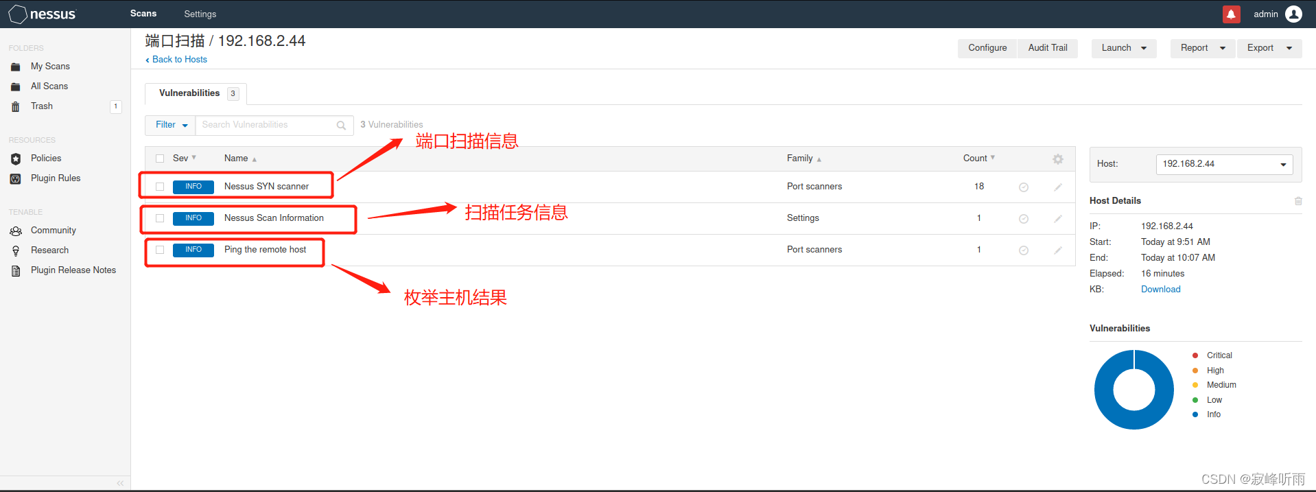Follow the Back to Hosts link
This screenshot has height=492, width=1316.
[176, 60]
